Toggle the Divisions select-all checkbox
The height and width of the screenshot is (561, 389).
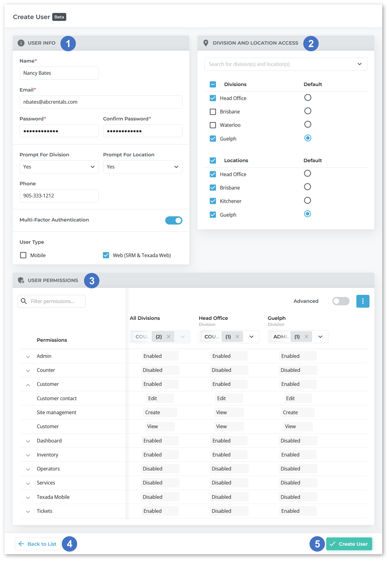pyautogui.click(x=213, y=84)
